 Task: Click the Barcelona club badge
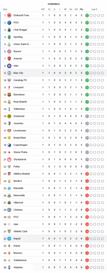pyautogui.click(x=9, y=94)
